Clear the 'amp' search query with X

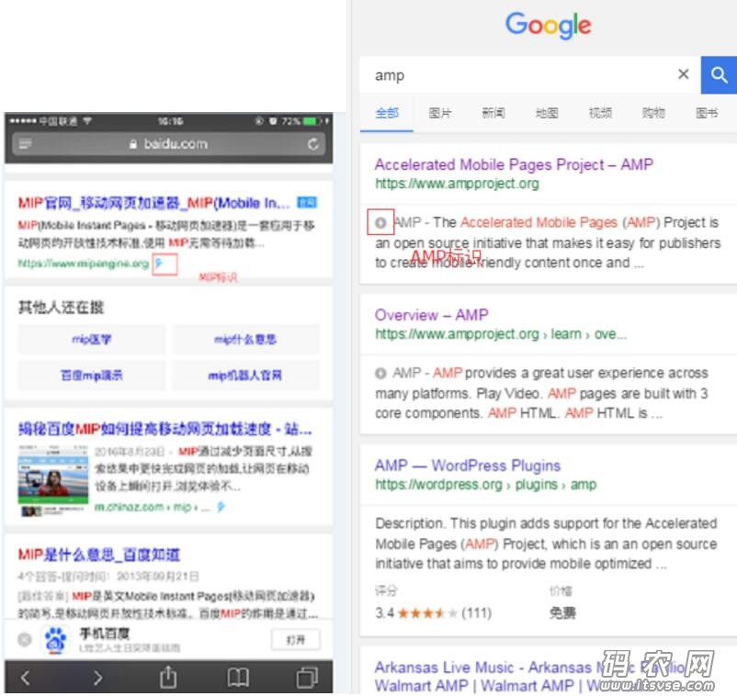click(x=684, y=73)
